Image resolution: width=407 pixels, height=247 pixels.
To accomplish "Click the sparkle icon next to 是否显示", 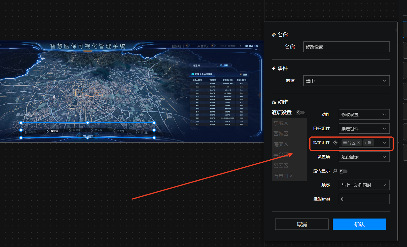I will pyautogui.click(x=335, y=171).
